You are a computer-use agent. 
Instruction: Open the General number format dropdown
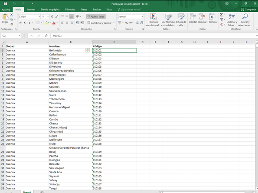point(142,16)
